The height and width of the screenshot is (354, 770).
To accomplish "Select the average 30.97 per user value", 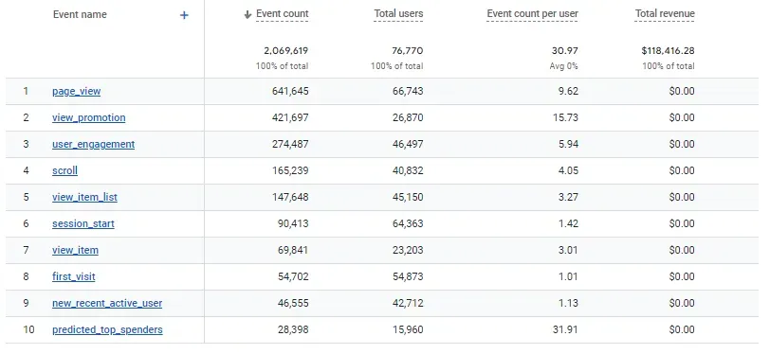I will tap(565, 50).
